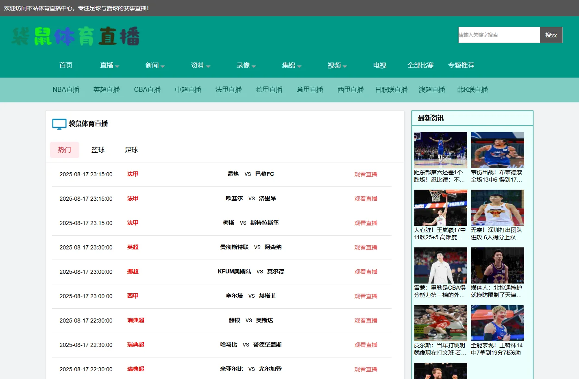Open the 西甲直播 link
This screenshot has height=379, width=579.
pyautogui.click(x=350, y=90)
